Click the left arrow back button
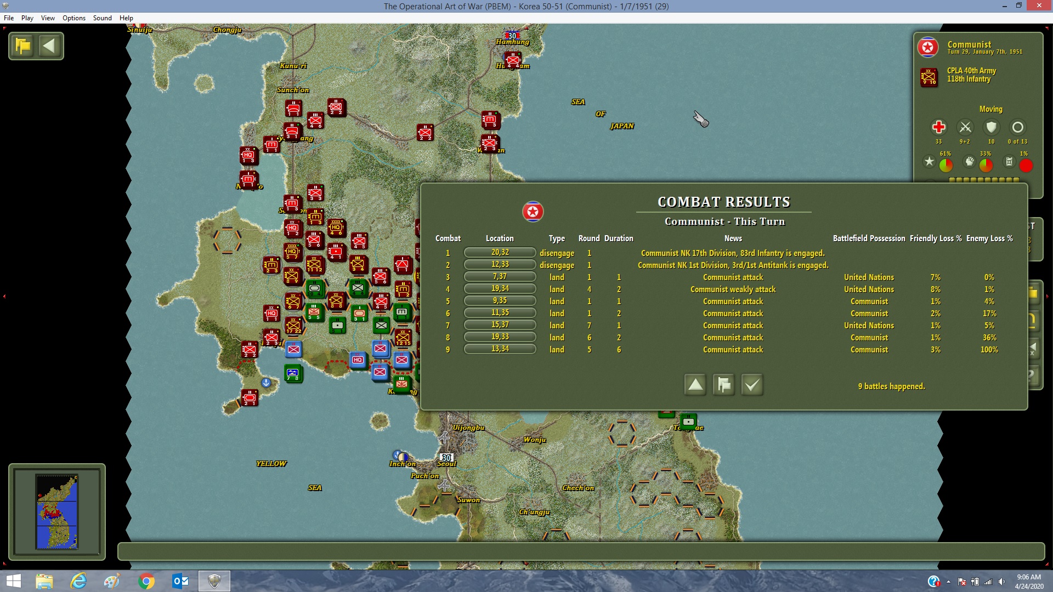Screen dimensions: 1053x592 coord(49,46)
